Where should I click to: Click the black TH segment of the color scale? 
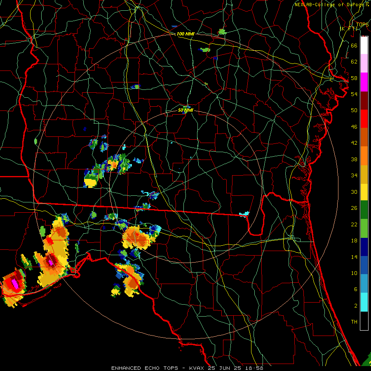coord(364,321)
